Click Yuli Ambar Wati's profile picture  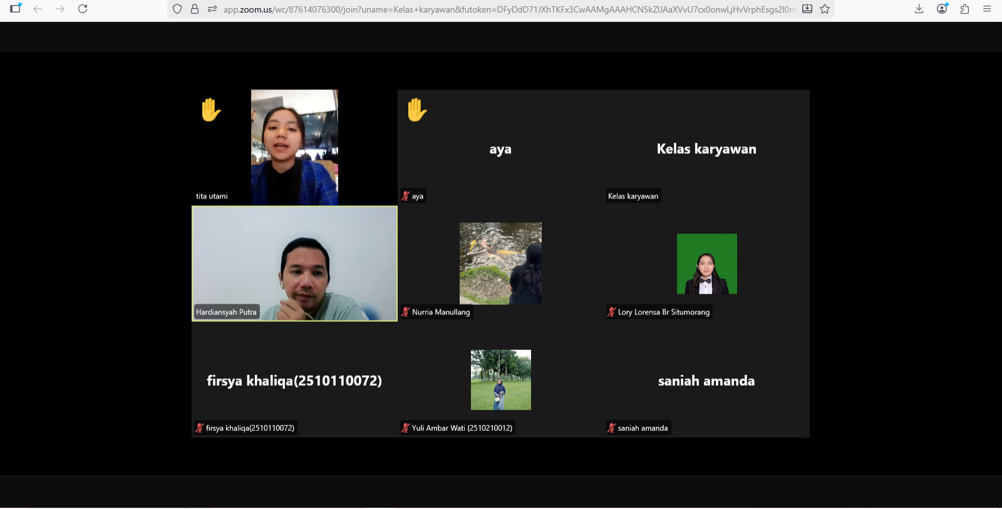(x=500, y=379)
